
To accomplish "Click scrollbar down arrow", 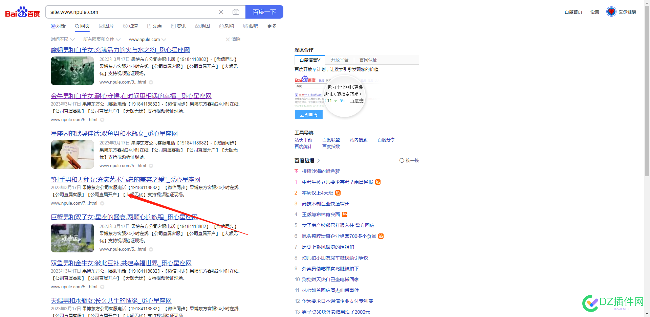I will [x=647, y=314].
